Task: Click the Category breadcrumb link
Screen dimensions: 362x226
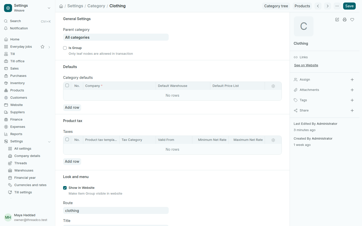Action: pyautogui.click(x=96, y=6)
